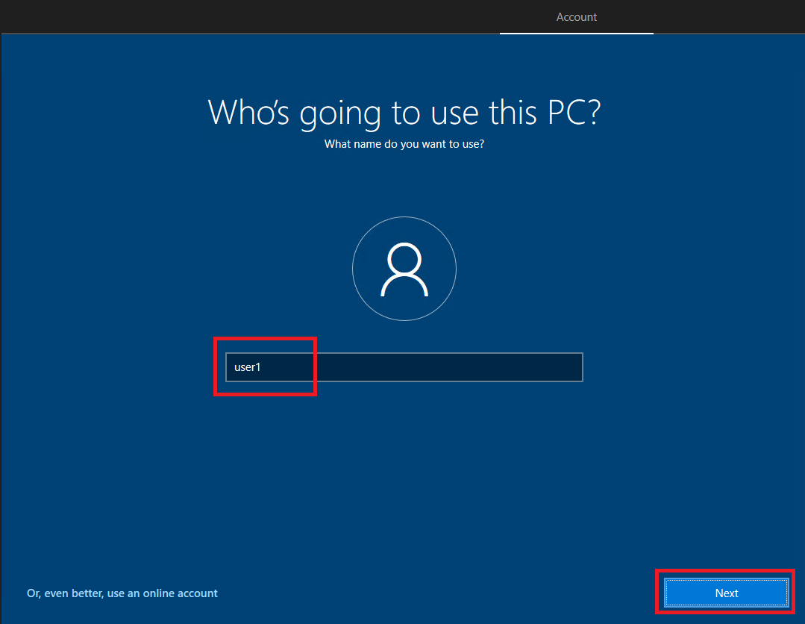This screenshot has height=624, width=805.
Task: Click the white underline beneath Account tab
Action: coord(577,34)
